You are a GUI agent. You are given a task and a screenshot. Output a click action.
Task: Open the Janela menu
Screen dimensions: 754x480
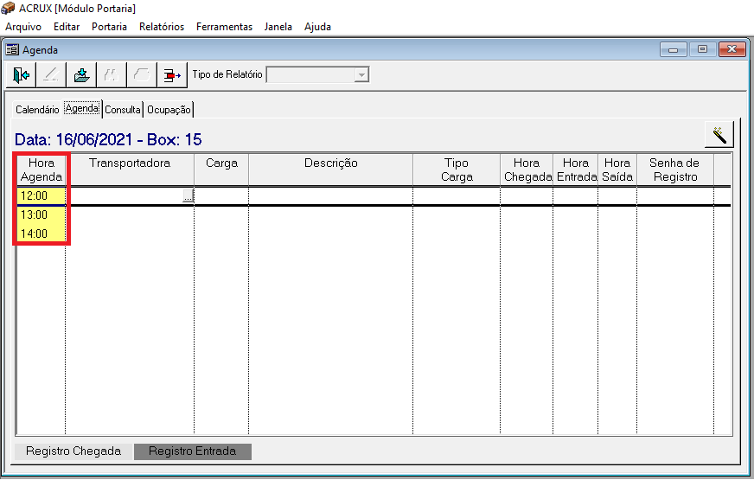point(278,27)
